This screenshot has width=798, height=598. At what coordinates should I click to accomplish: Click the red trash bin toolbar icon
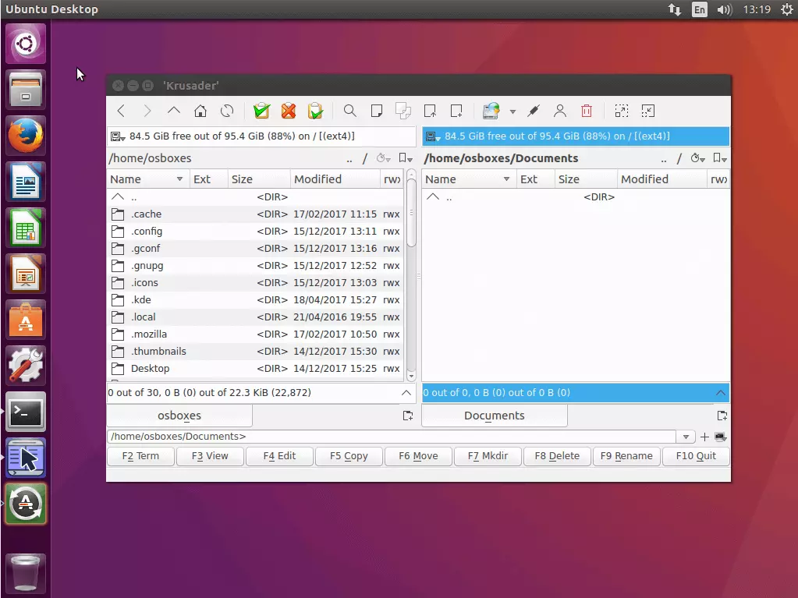[587, 111]
